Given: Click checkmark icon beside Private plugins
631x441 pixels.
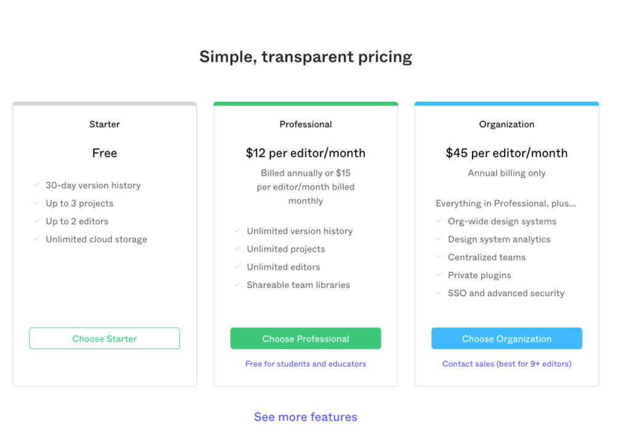Looking at the screenshot, I should (439, 274).
